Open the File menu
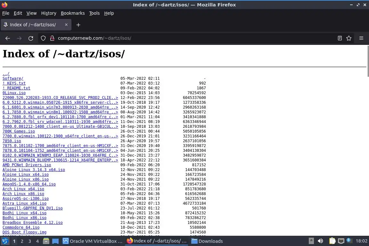This screenshot has height=246, width=369. coord(6,13)
